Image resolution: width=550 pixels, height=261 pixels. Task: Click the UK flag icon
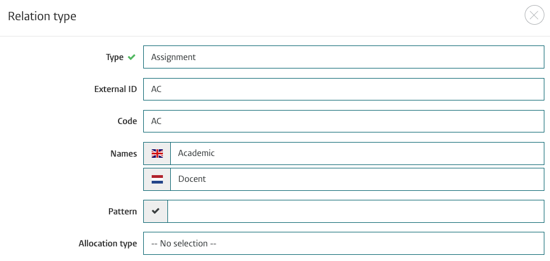click(157, 153)
